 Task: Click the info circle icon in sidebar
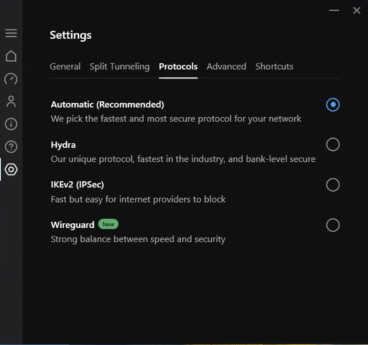(11, 124)
